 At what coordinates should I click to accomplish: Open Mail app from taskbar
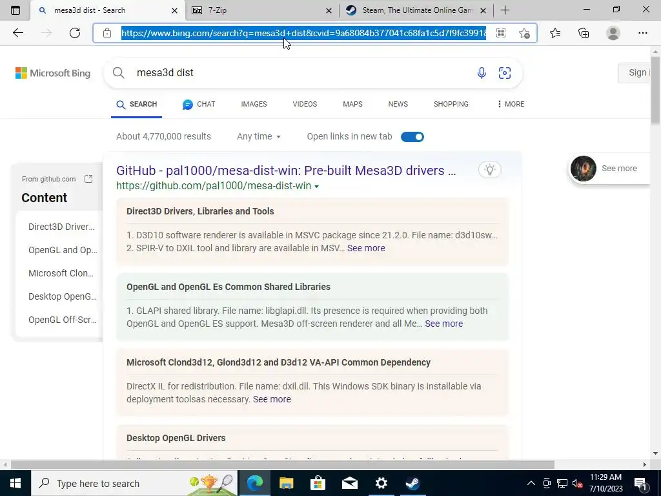coord(349,483)
